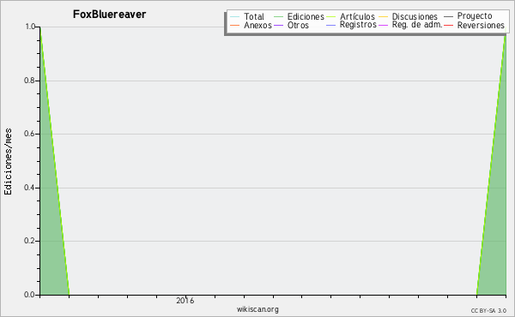Click the Artículos legend label
The width and height of the screenshot is (515, 317).
click(x=357, y=16)
